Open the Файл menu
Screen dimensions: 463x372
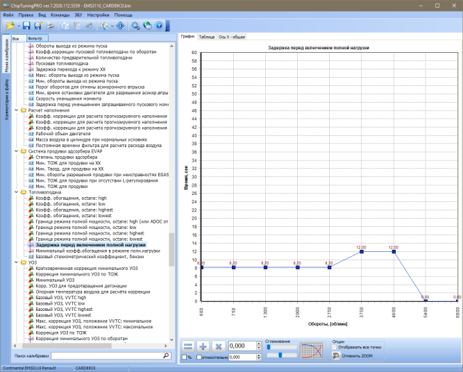pos(8,15)
